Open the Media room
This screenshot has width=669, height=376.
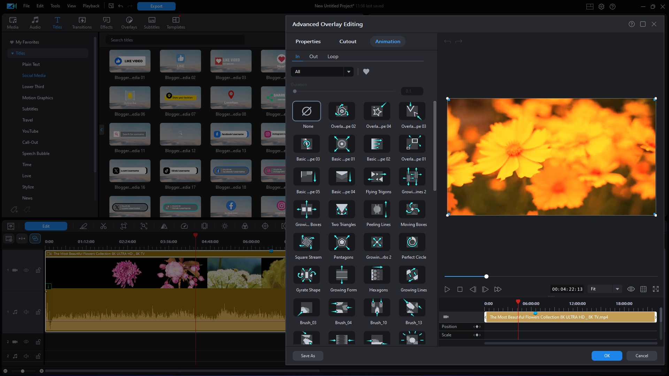(x=13, y=23)
